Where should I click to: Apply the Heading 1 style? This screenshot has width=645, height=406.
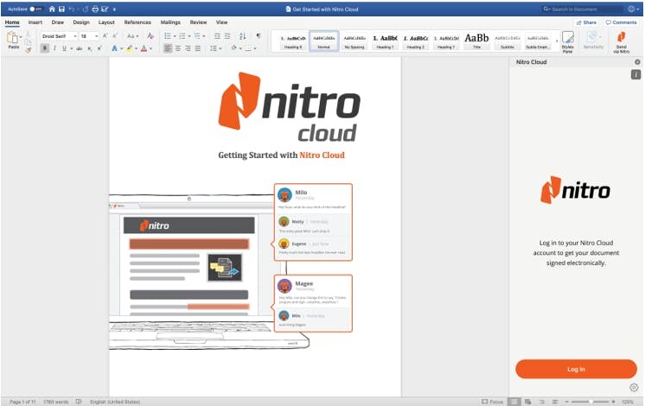(385, 41)
